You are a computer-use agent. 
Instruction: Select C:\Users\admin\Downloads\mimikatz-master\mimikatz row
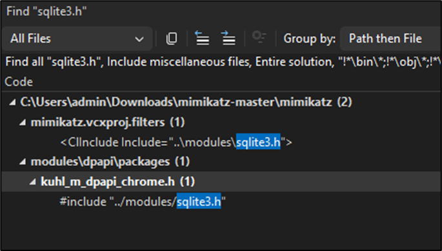(221, 102)
